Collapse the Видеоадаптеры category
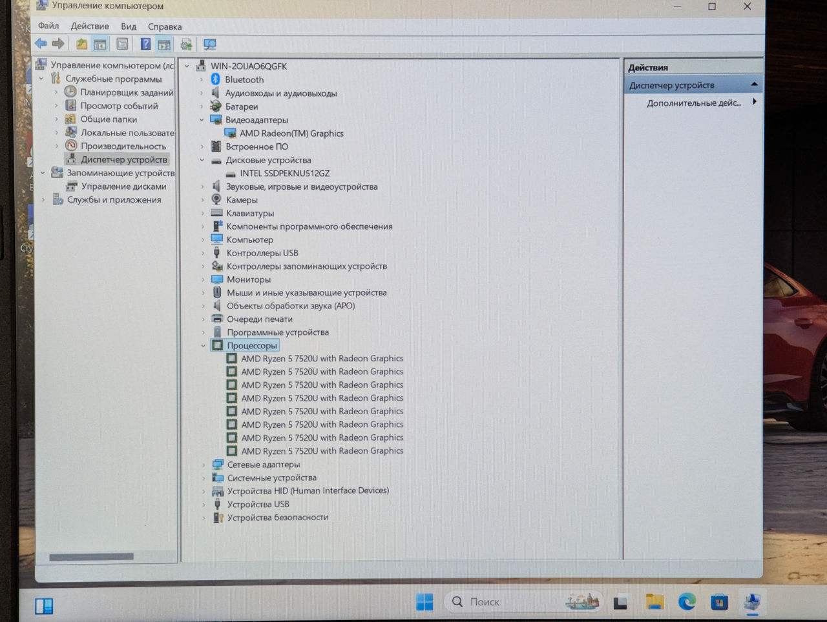Viewport: 827px width, 622px height. pos(202,120)
